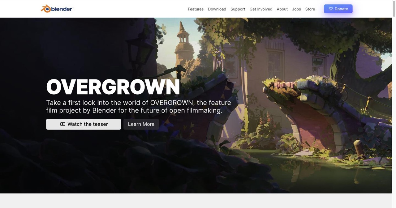Click the heart icon on Donate button

coord(331,9)
